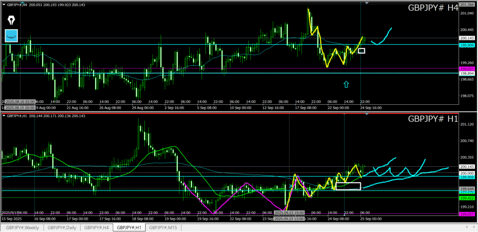Click the light blue smile icon button
This screenshot has width=478, height=232.
tap(11, 35)
